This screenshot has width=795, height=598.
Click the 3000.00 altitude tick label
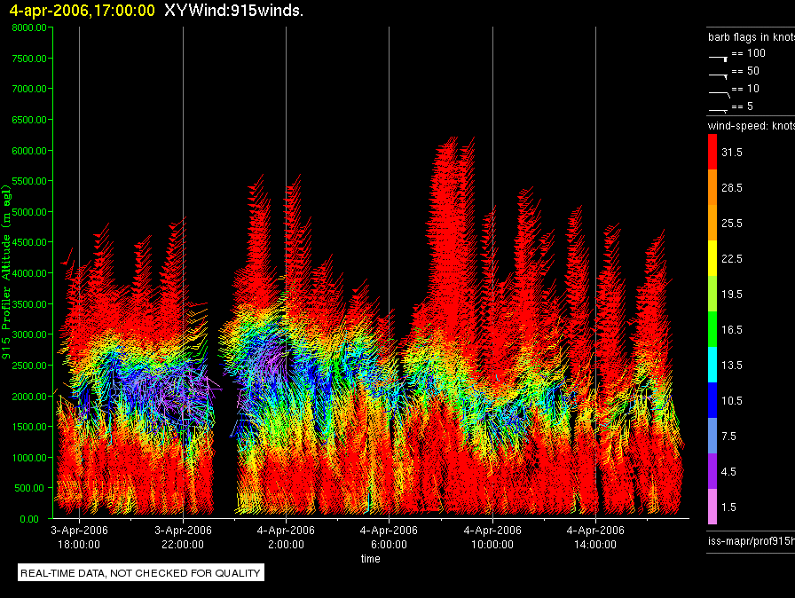pos(29,334)
